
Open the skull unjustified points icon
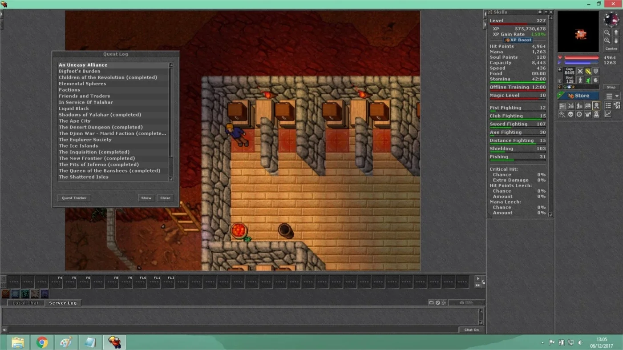(x=570, y=114)
